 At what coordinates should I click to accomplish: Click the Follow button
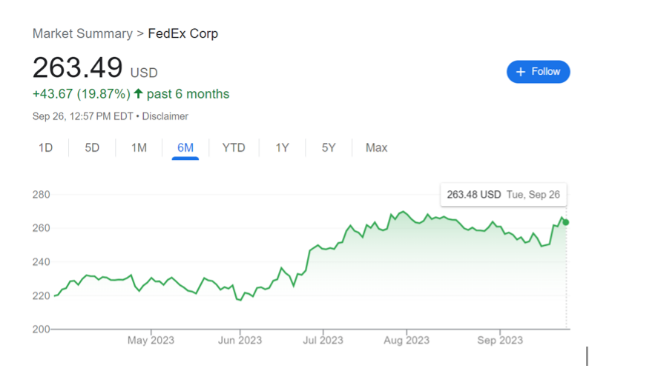tap(539, 72)
